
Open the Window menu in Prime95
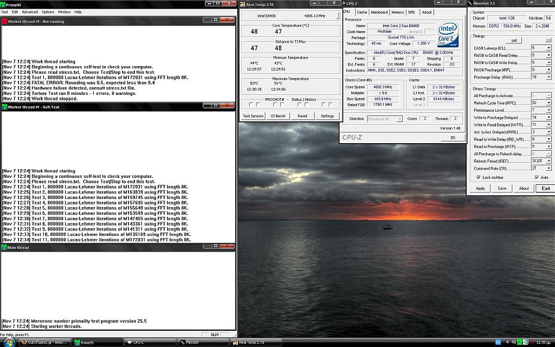pos(64,12)
